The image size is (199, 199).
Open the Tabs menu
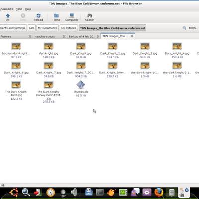pos(19,9)
